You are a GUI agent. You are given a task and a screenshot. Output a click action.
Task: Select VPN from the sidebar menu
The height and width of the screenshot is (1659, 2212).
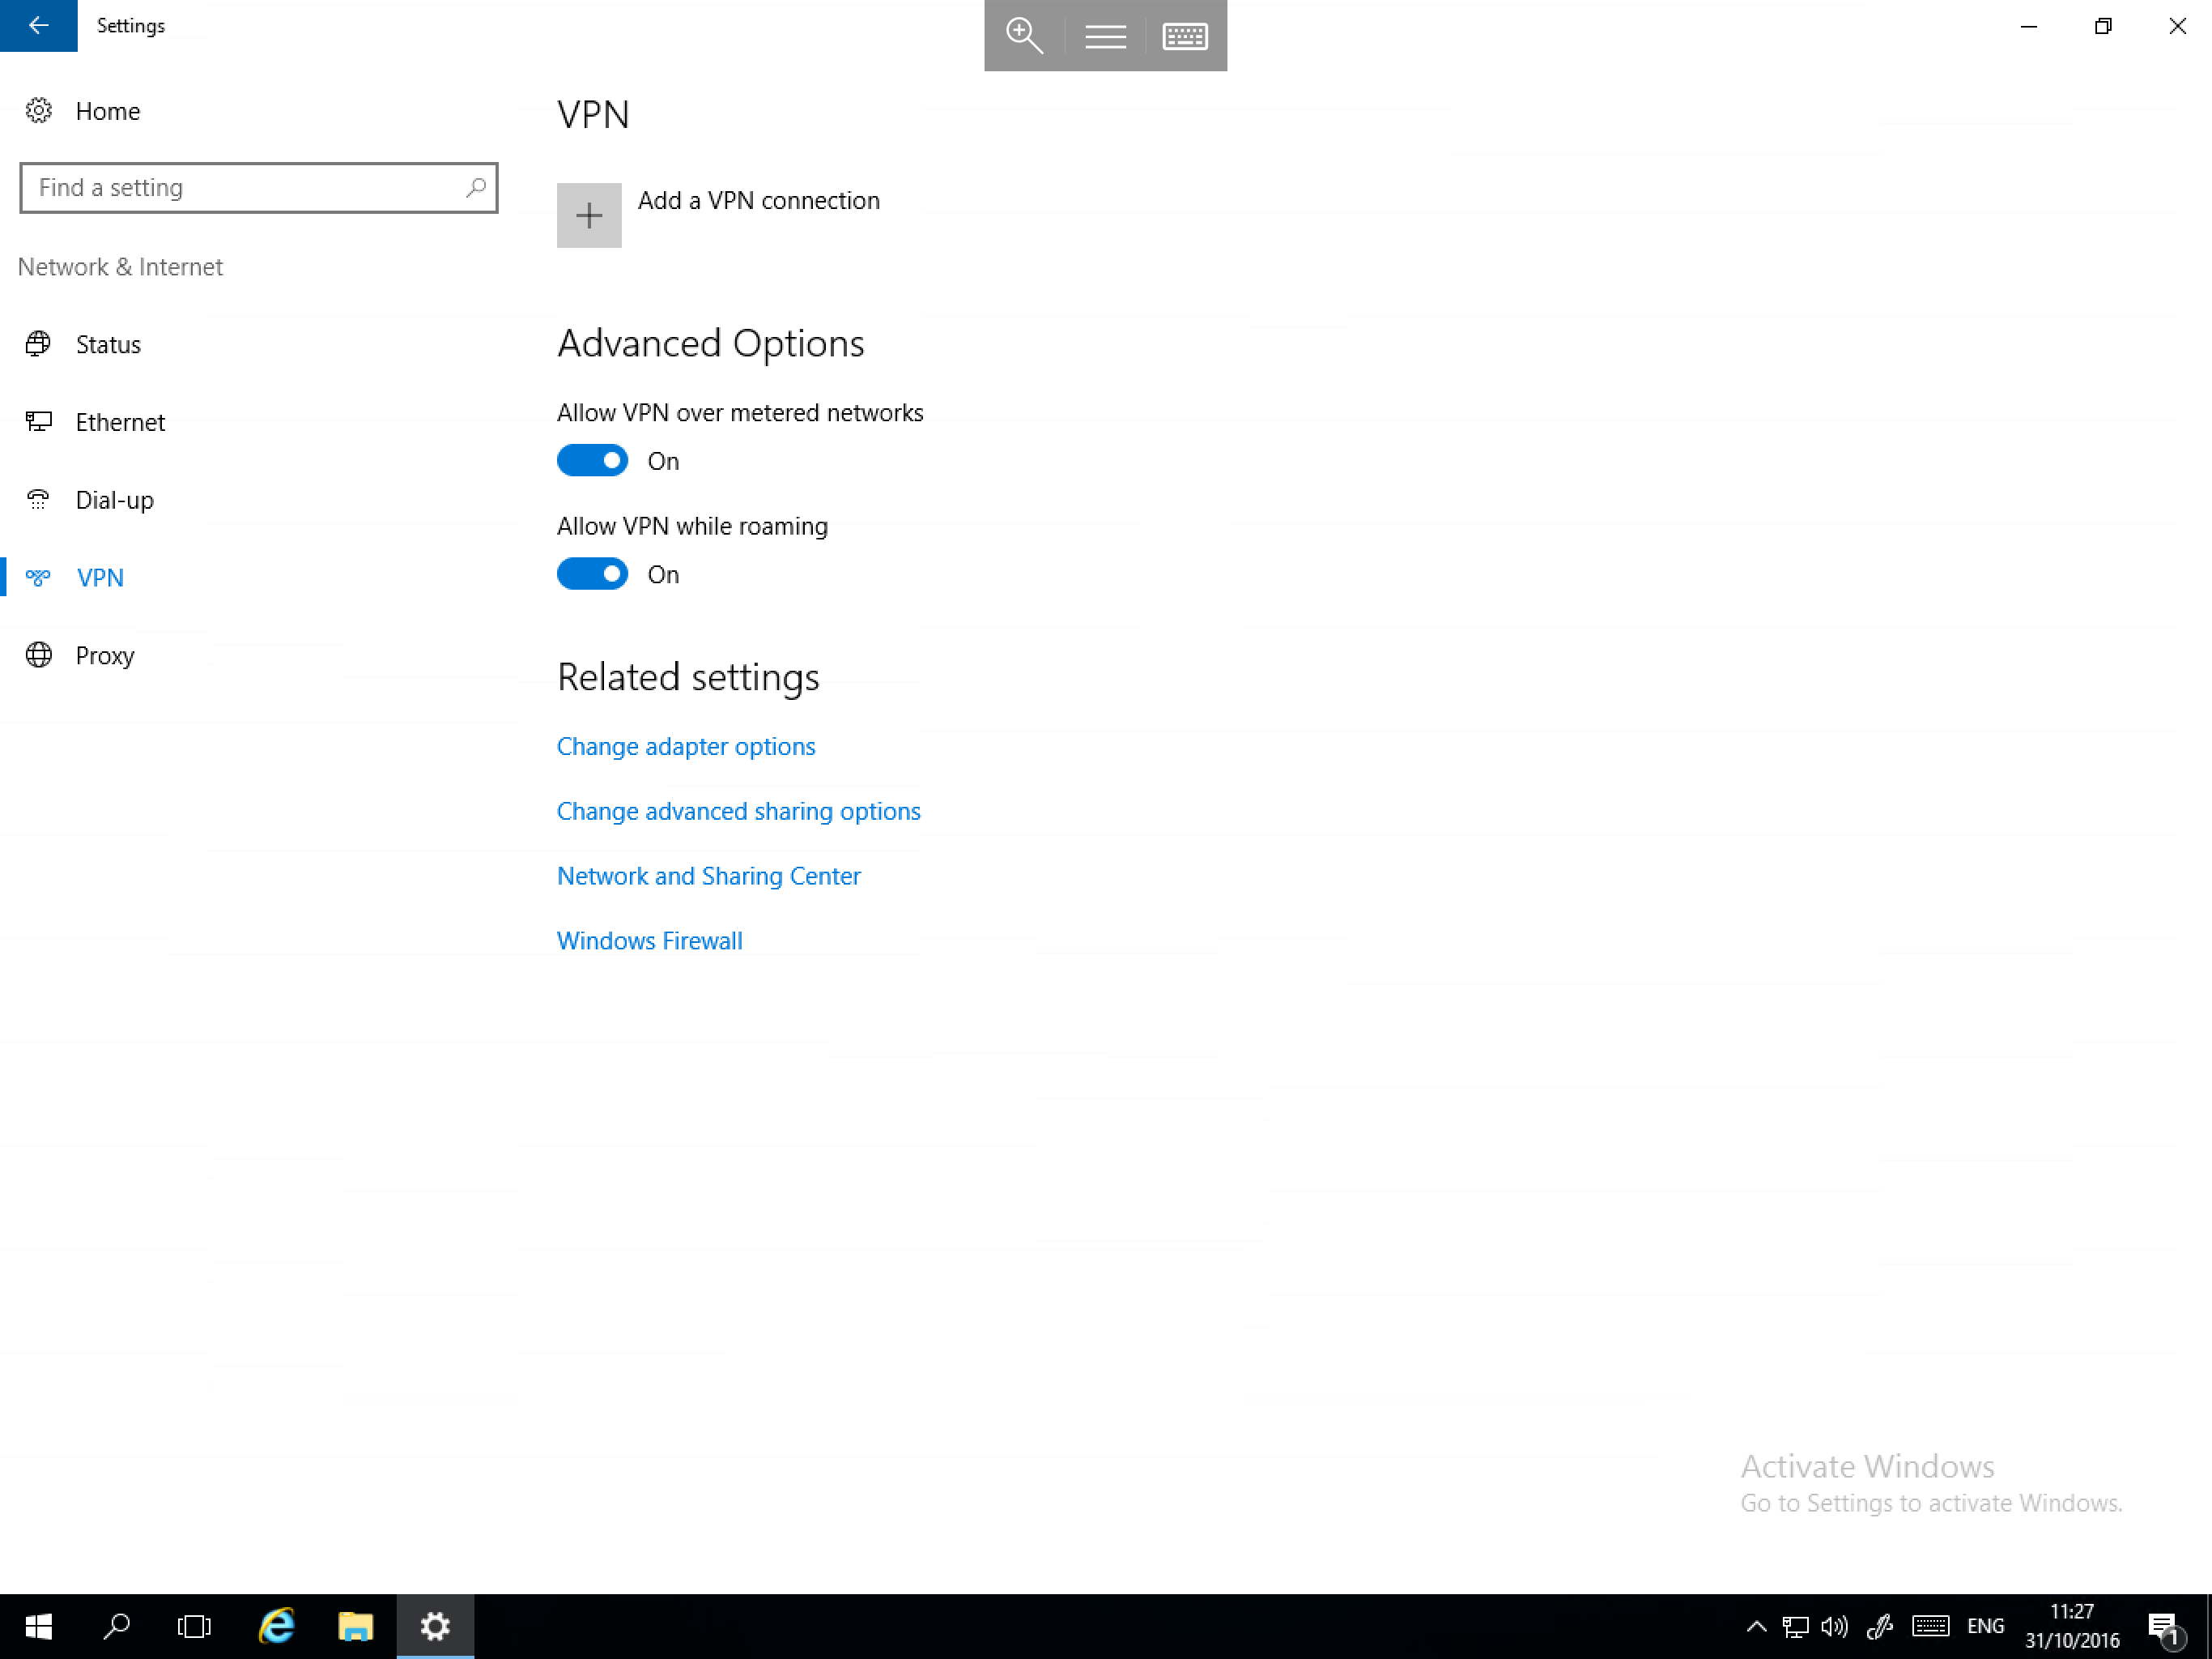click(101, 575)
